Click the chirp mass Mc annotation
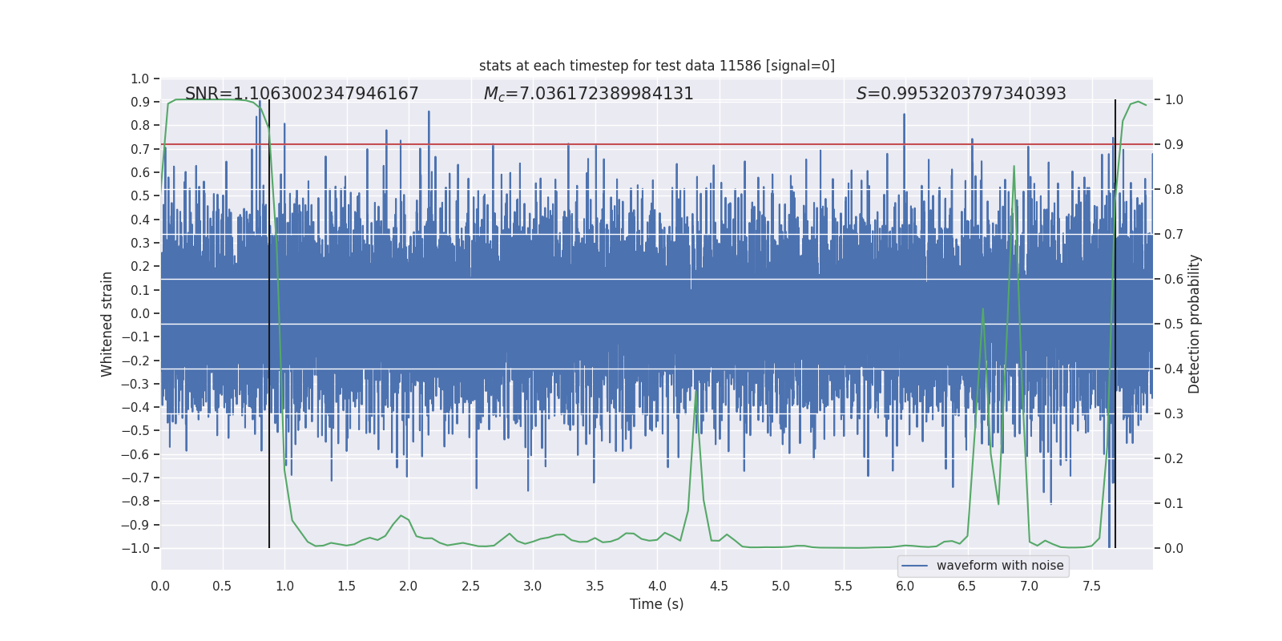The image size is (1282, 641). pyautogui.click(x=589, y=94)
